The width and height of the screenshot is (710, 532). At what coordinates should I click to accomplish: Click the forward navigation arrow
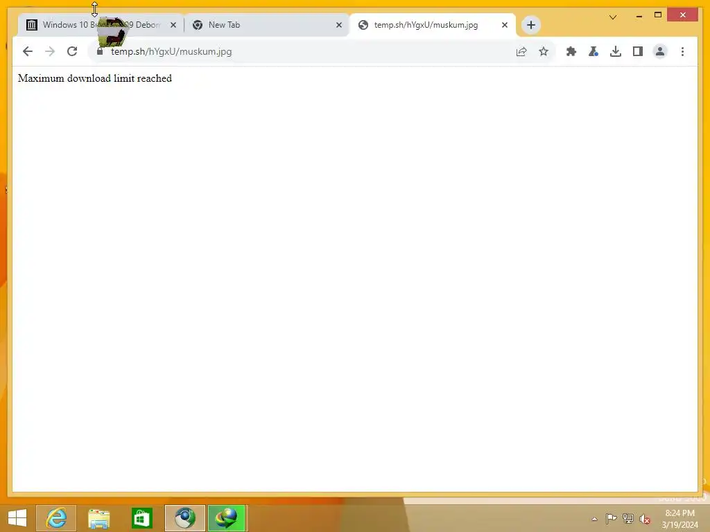[x=50, y=51]
